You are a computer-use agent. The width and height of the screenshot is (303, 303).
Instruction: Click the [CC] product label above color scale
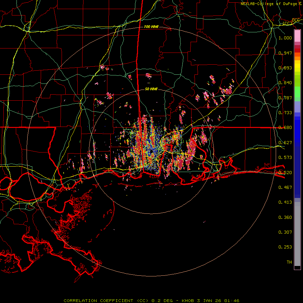pos(288,23)
